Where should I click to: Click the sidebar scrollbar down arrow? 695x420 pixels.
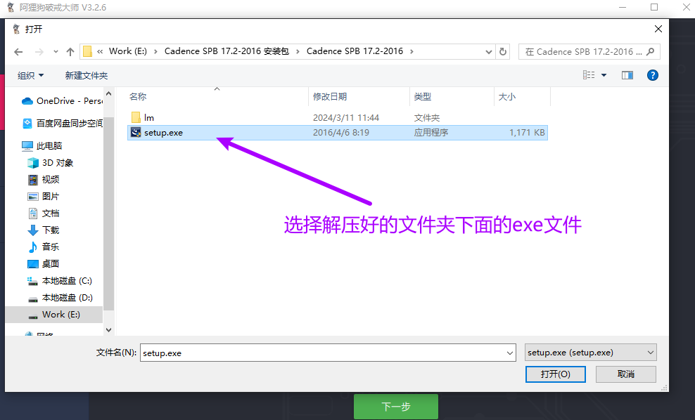coord(108,330)
